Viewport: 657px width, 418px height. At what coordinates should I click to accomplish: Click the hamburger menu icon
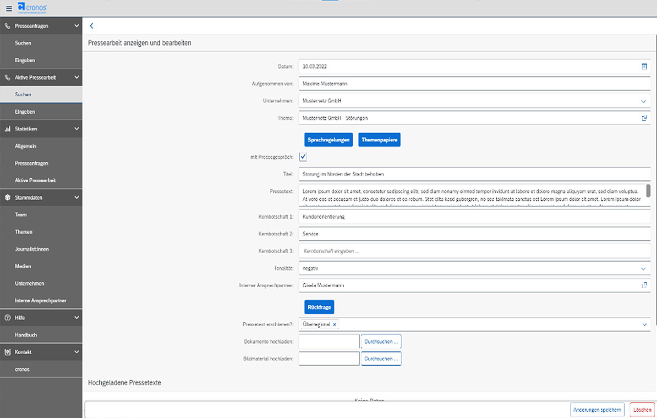[x=8, y=7]
